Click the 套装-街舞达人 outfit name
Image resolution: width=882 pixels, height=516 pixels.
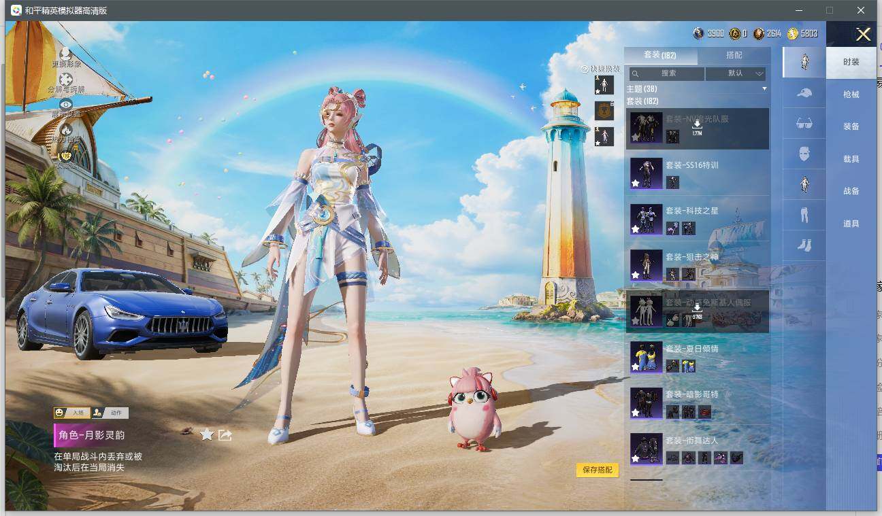pyautogui.click(x=691, y=441)
